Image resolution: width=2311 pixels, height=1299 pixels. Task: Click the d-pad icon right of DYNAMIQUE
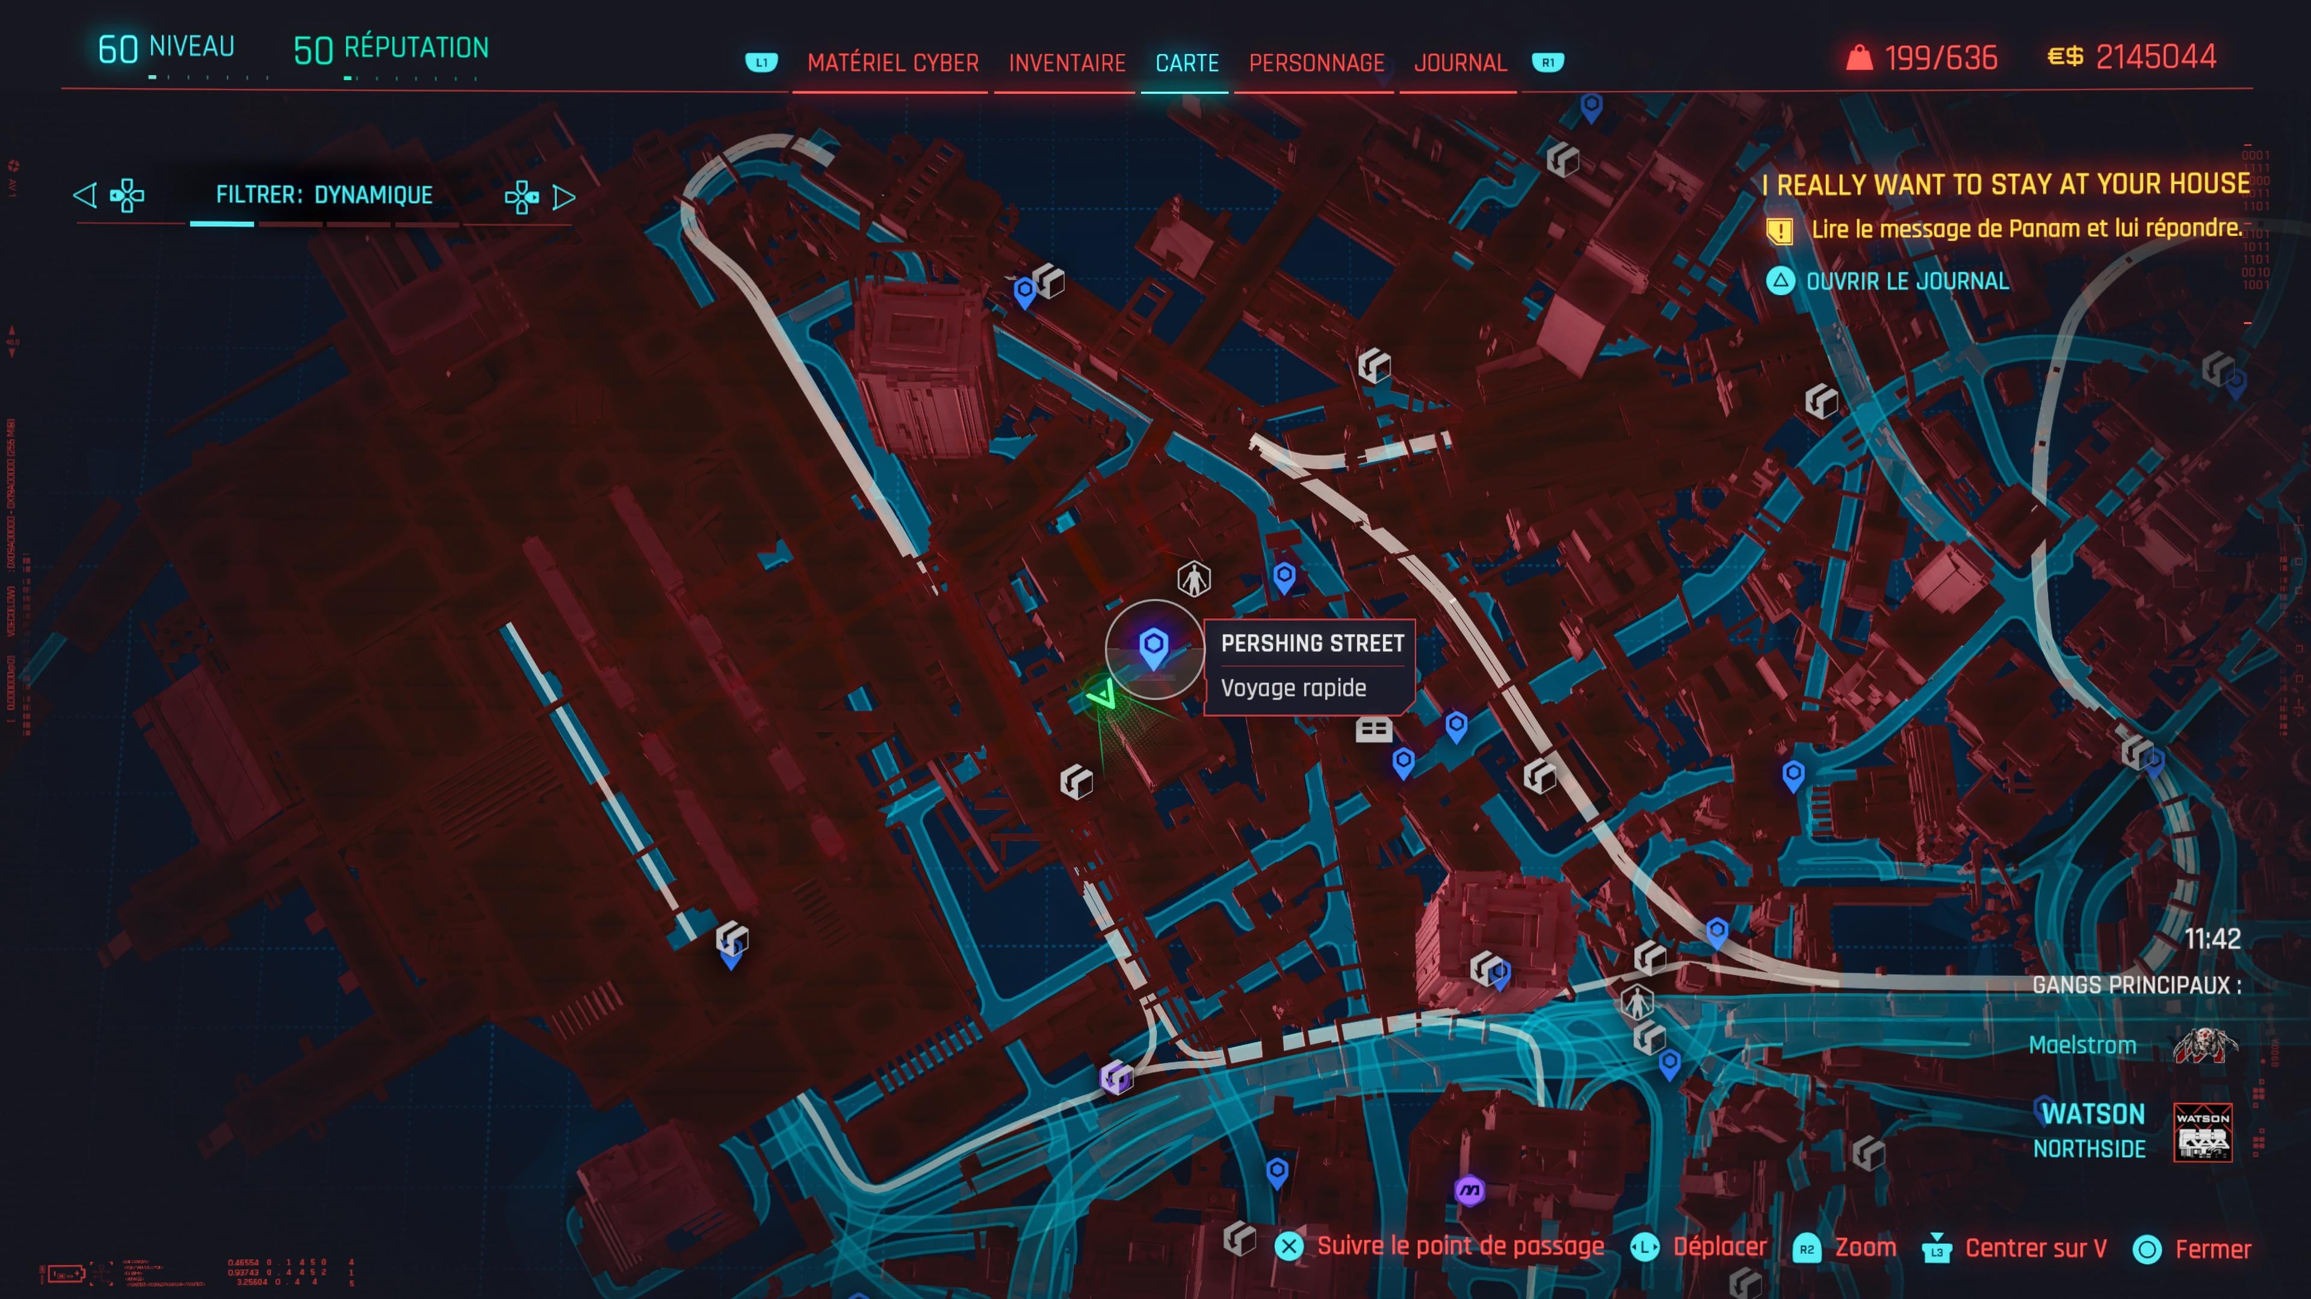521,197
